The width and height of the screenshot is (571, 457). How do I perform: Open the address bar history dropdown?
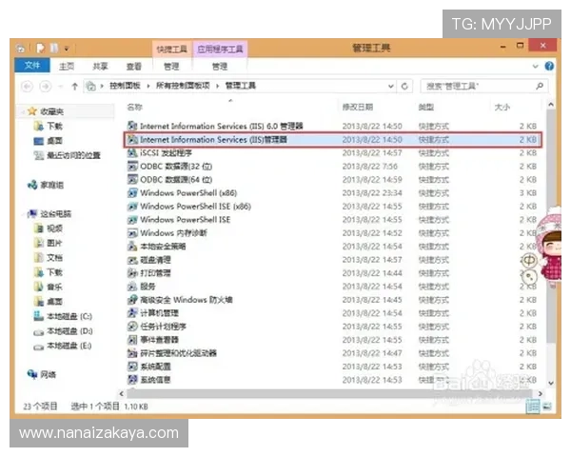pyautogui.click(x=391, y=87)
